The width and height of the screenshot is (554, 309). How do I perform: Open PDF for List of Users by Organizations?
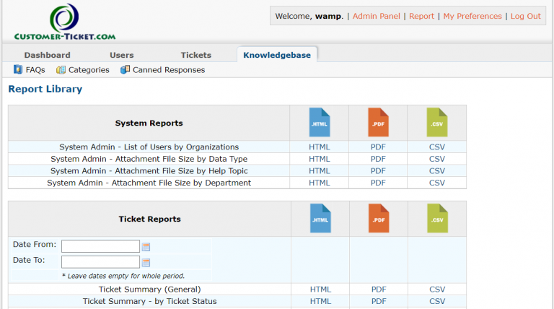point(378,147)
